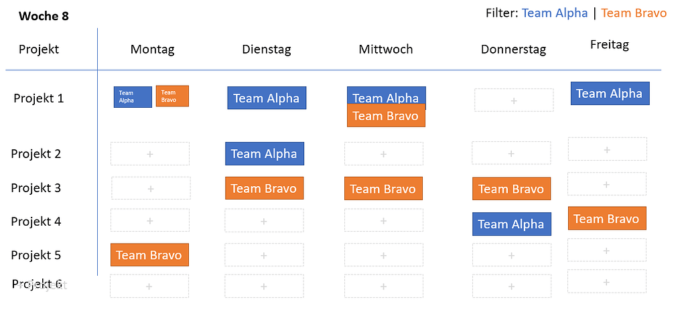Image resolution: width=686 pixels, height=312 pixels.
Task: Open Team Bravo card in Projekt 5 Montag
Action: click(149, 255)
